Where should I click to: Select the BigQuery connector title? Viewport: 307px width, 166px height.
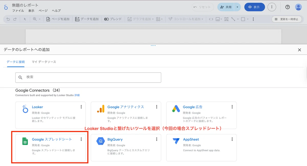tap(115, 139)
